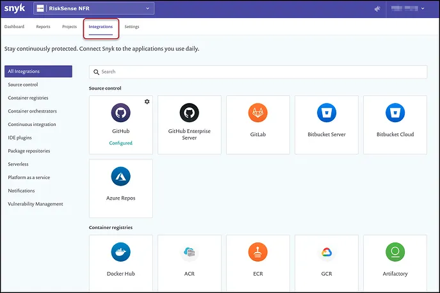Click the GitLab fox icon
This screenshot has height=293, width=440.
coord(258,113)
